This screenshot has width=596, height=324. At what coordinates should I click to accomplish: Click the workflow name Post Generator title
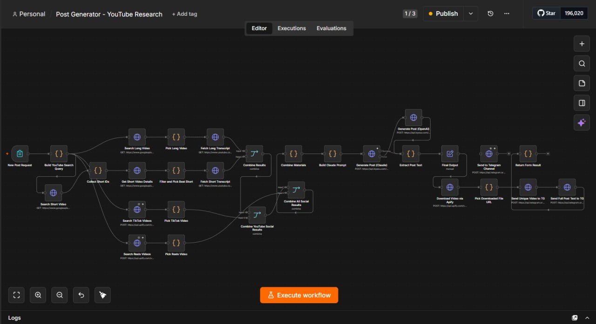tap(109, 14)
